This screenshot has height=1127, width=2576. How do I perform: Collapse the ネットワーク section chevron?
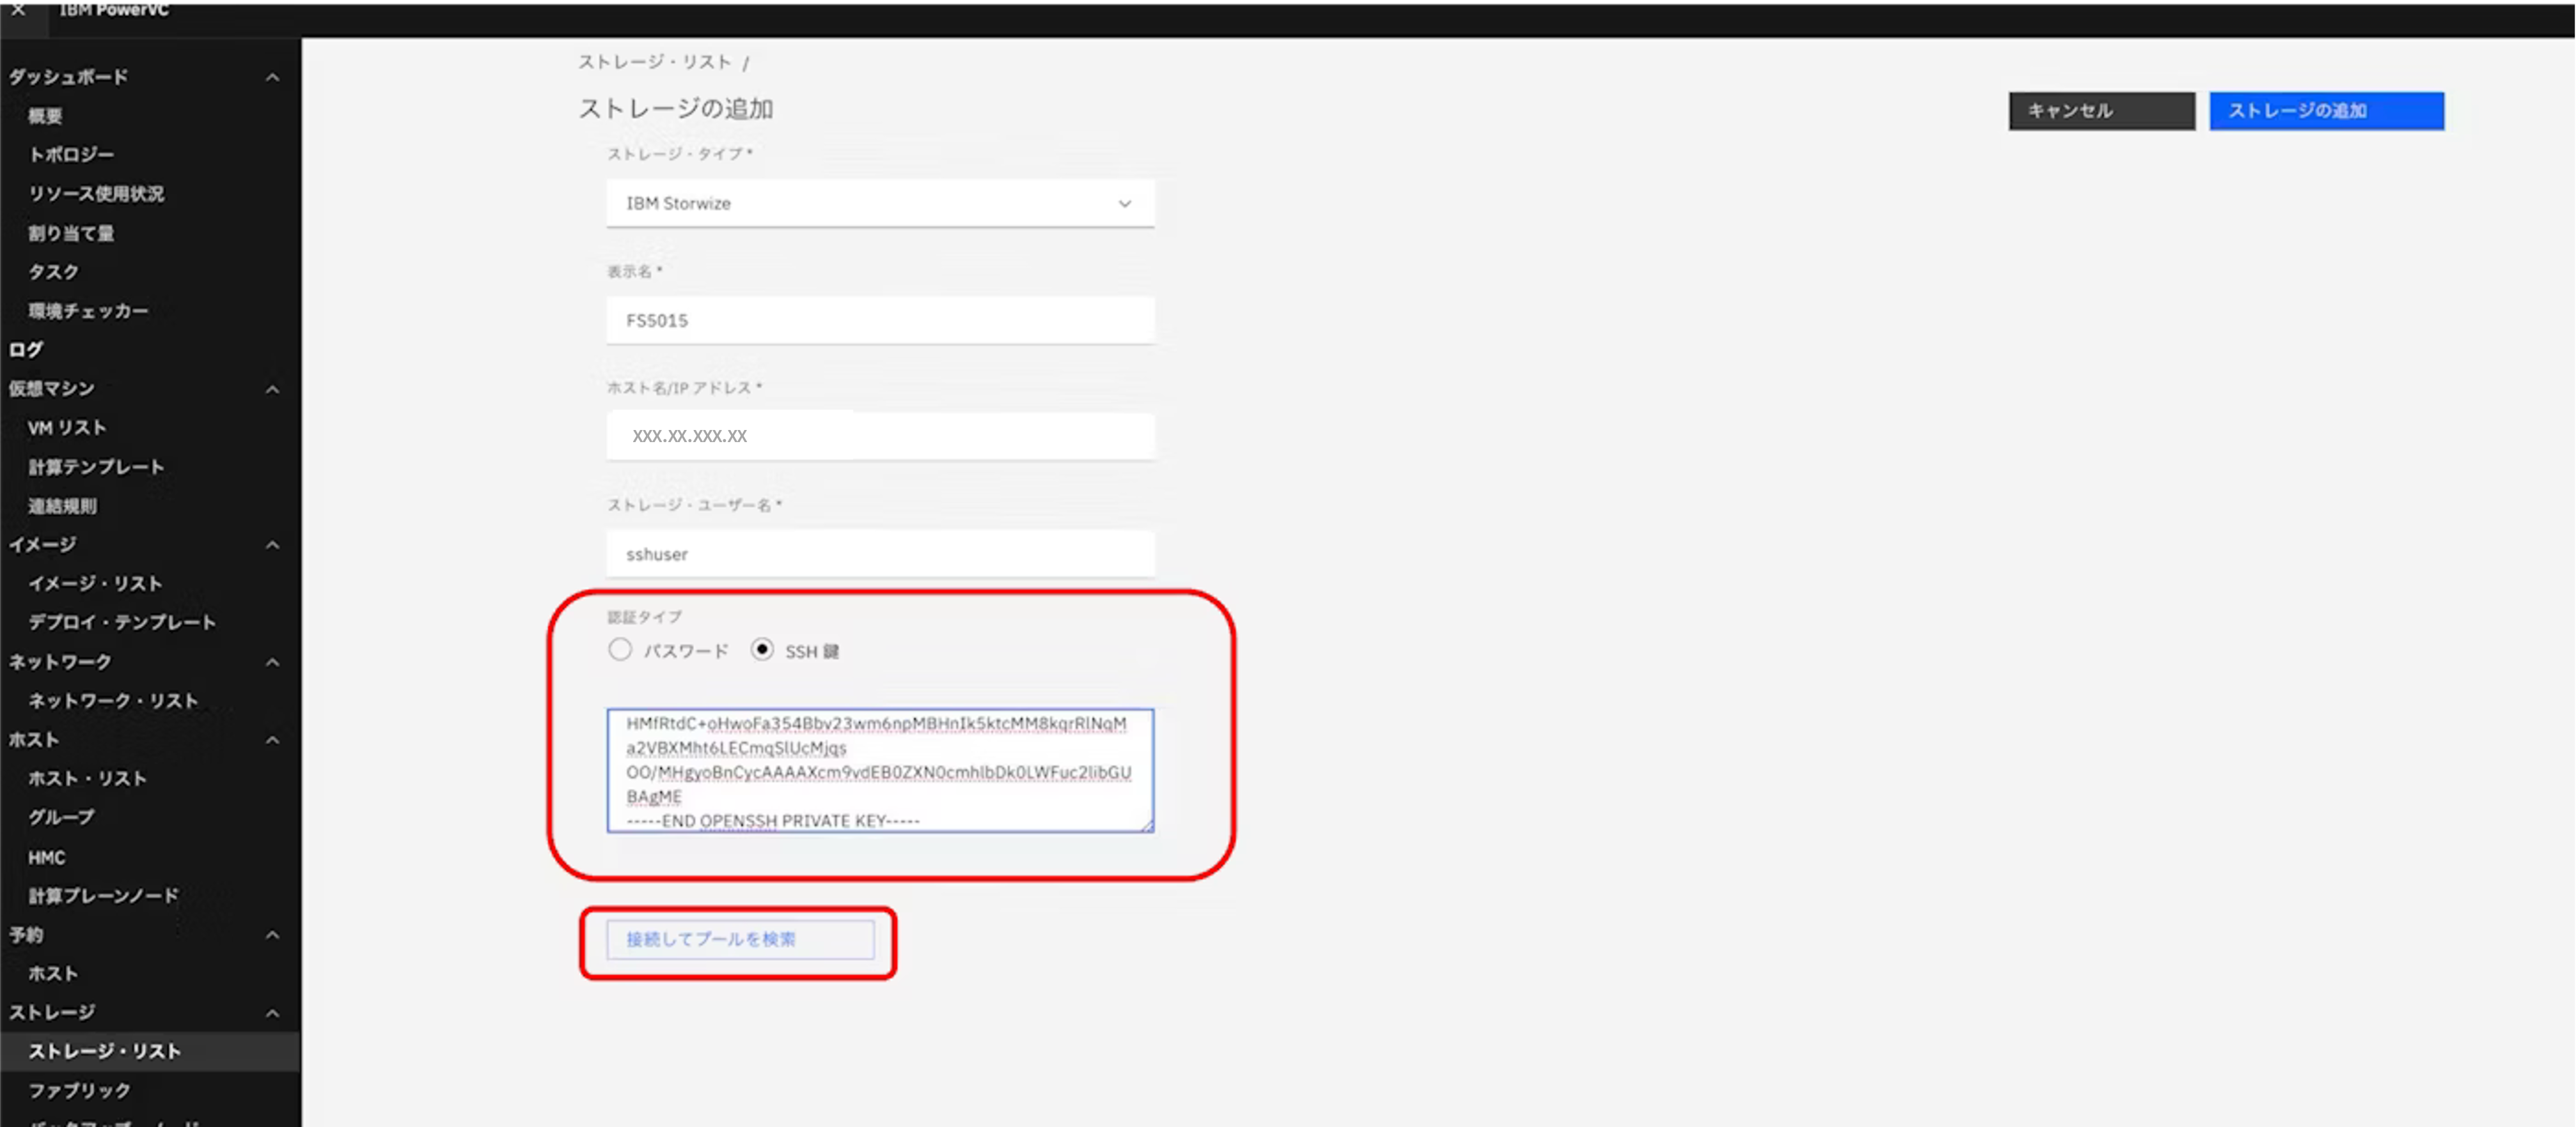pyautogui.click(x=272, y=663)
